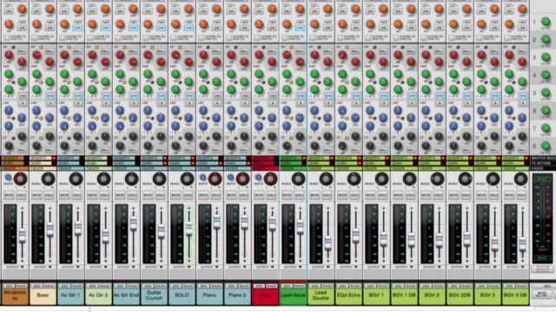Click the master spectrum EQ curve icon

click(x=542, y=270)
